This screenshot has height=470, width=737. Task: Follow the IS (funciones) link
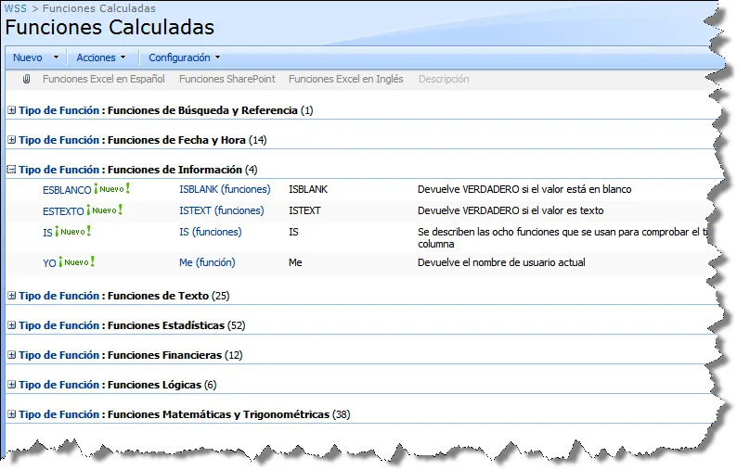click(x=210, y=232)
